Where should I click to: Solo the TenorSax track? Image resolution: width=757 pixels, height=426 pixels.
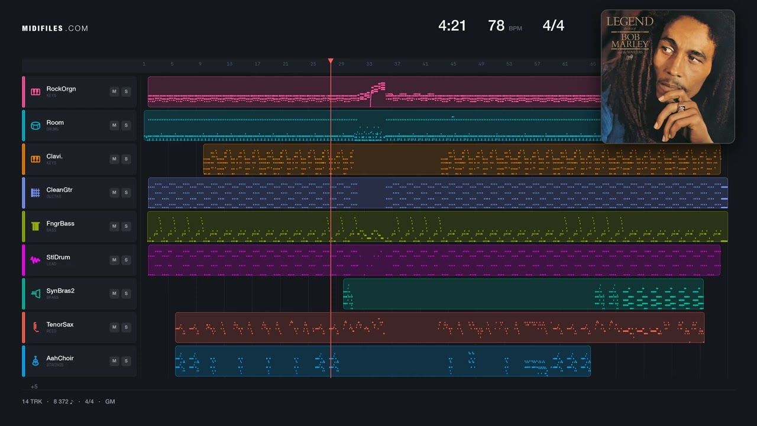pos(126,327)
